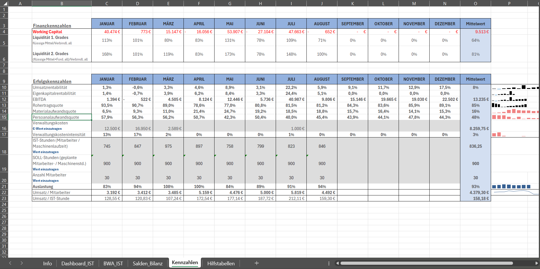This screenshot has height=269, width=540.
Task: Select the Verwaltungskosten JANUAR cell with 12.500 €
Action: 107,126
